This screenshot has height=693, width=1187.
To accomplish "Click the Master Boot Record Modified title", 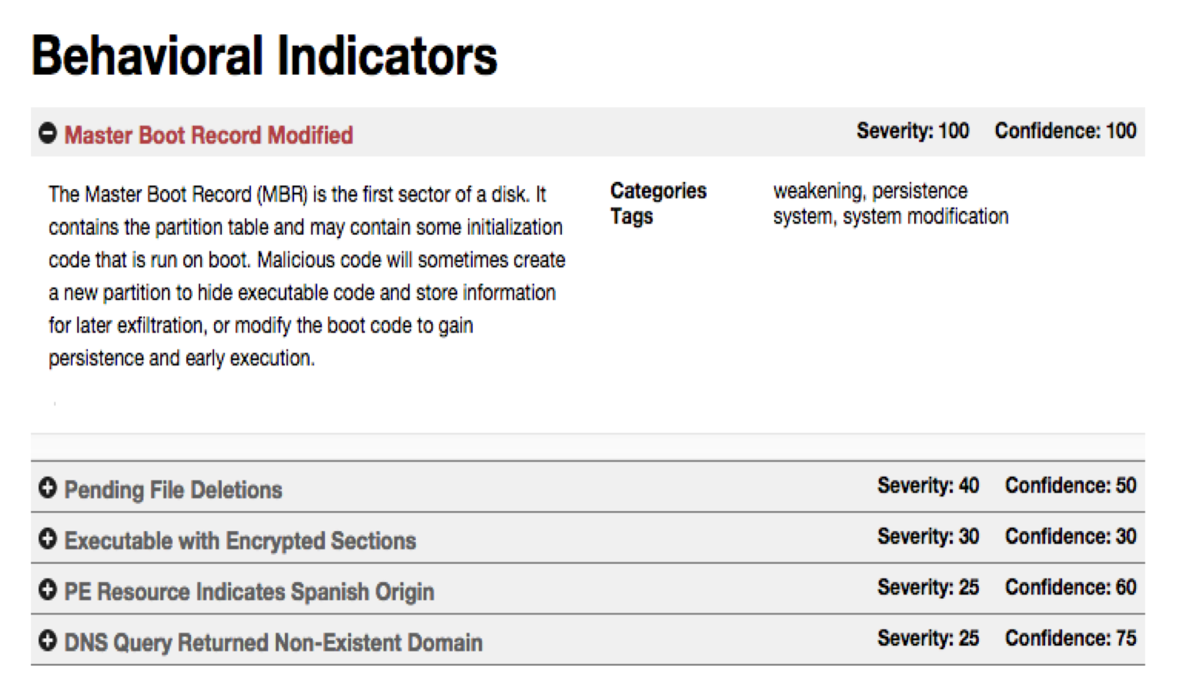I will (209, 135).
